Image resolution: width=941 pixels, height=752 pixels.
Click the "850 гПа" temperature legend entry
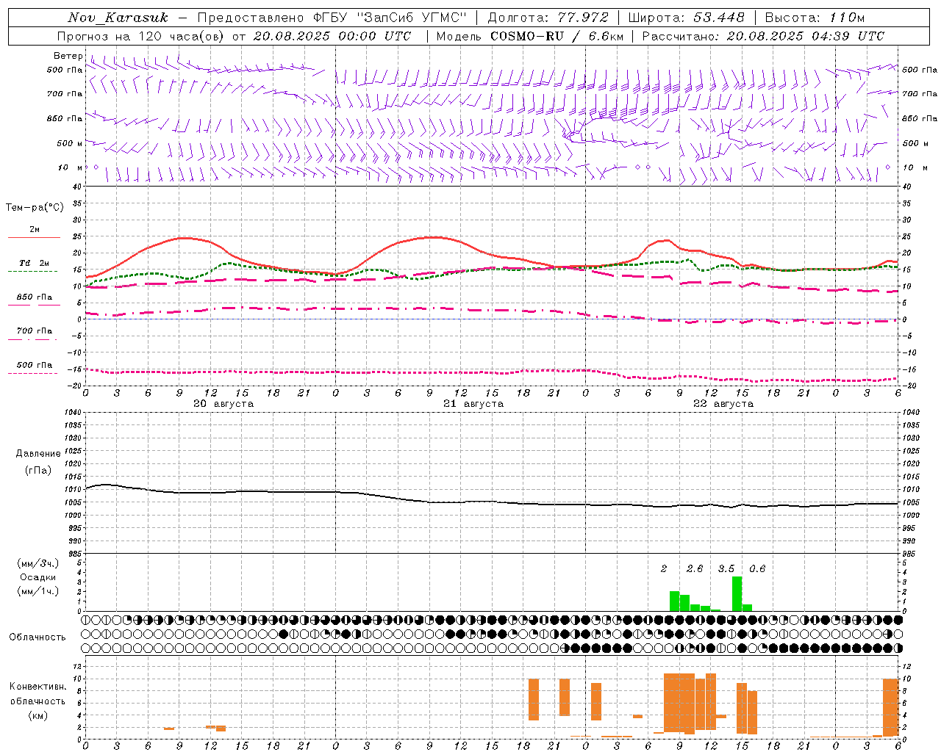pyautogui.click(x=35, y=297)
